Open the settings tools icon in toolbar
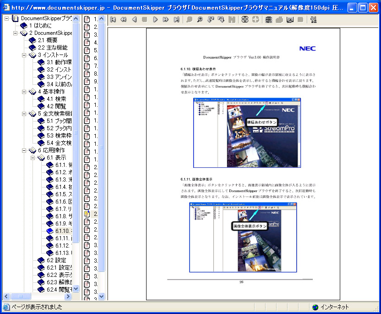Viewport: 381px width, 314px height. tap(313, 19)
